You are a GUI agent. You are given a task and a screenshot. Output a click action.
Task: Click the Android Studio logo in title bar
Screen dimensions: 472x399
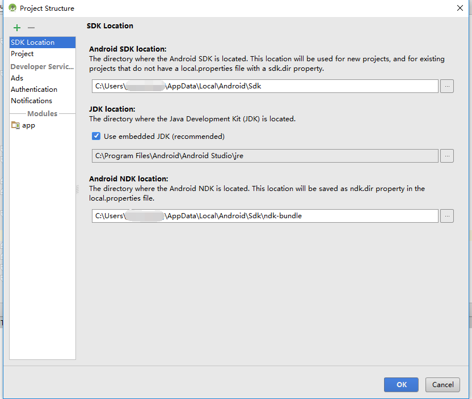click(12, 8)
